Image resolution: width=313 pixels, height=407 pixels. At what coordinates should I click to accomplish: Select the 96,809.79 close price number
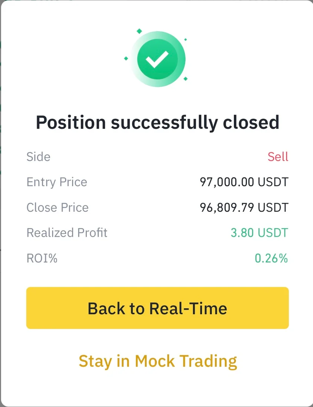tap(227, 207)
